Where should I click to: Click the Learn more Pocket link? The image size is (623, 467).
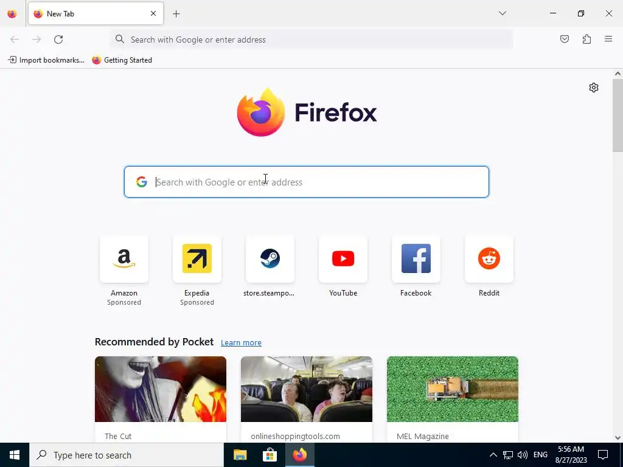coord(241,343)
